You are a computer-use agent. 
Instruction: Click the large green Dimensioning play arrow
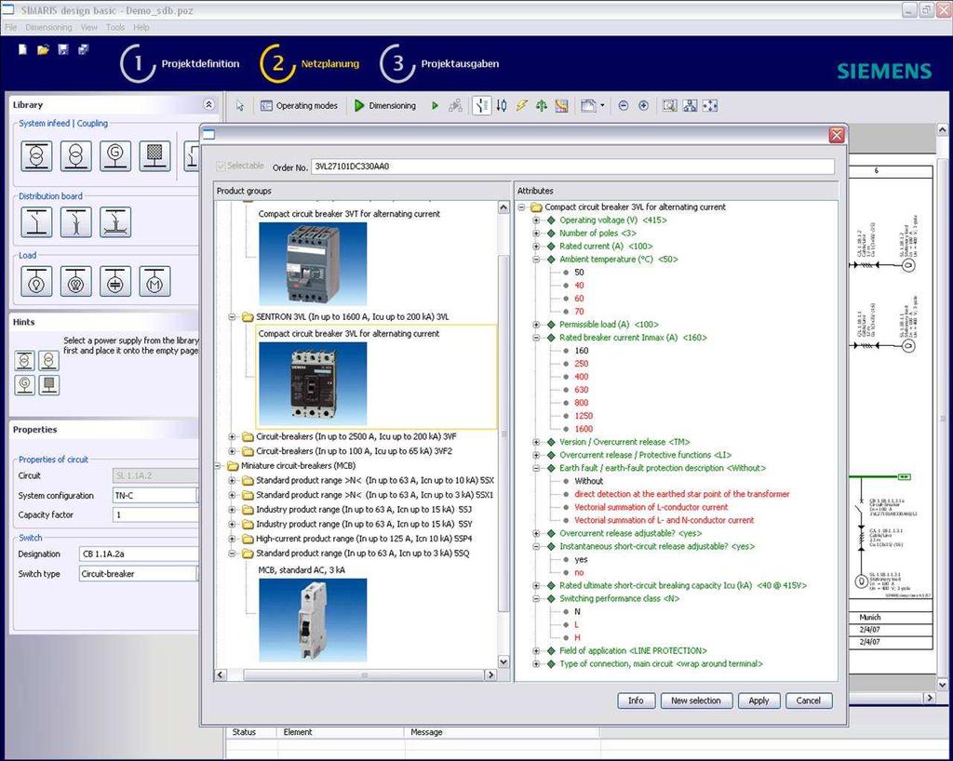pyautogui.click(x=358, y=106)
